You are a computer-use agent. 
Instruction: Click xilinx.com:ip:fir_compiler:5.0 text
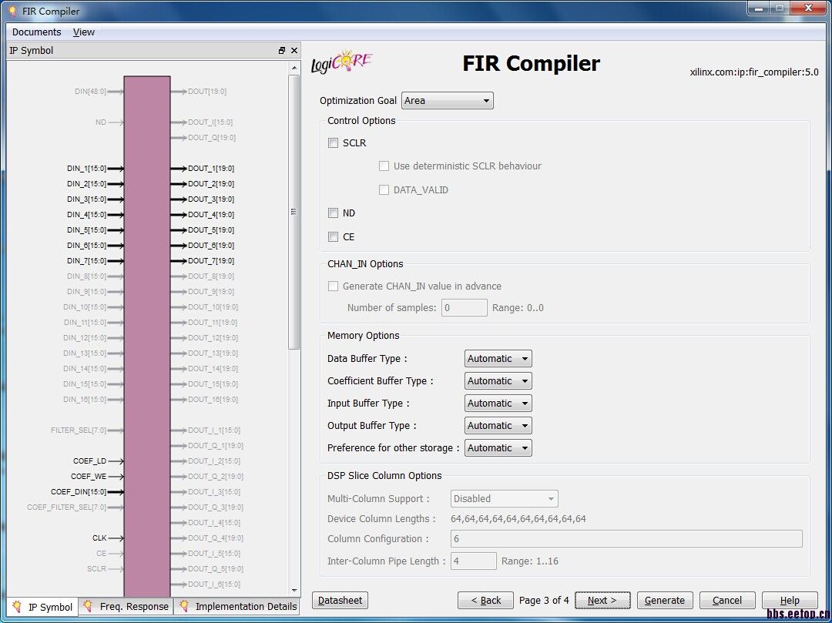tap(754, 72)
